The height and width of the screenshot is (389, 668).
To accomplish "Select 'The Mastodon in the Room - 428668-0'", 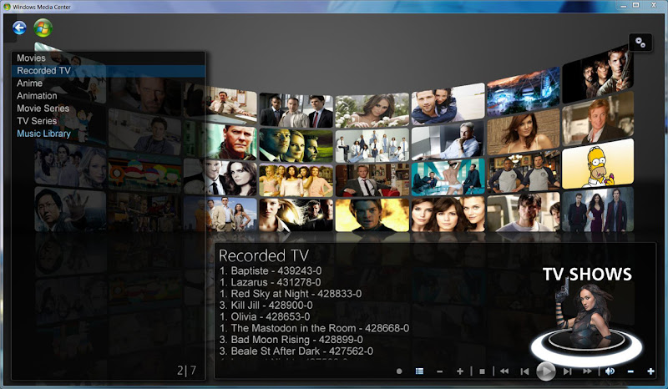I will (x=315, y=328).
